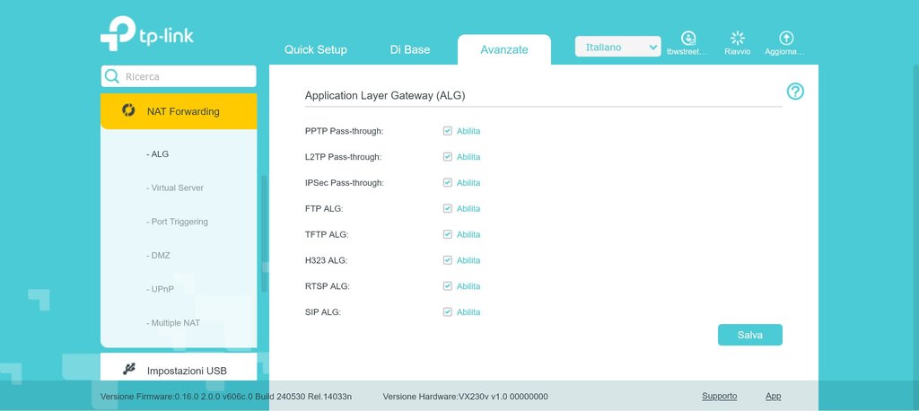This screenshot has width=919, height=411.
Task: Click the NAT Forwarding section icon
Action: [x=128, y=111]
